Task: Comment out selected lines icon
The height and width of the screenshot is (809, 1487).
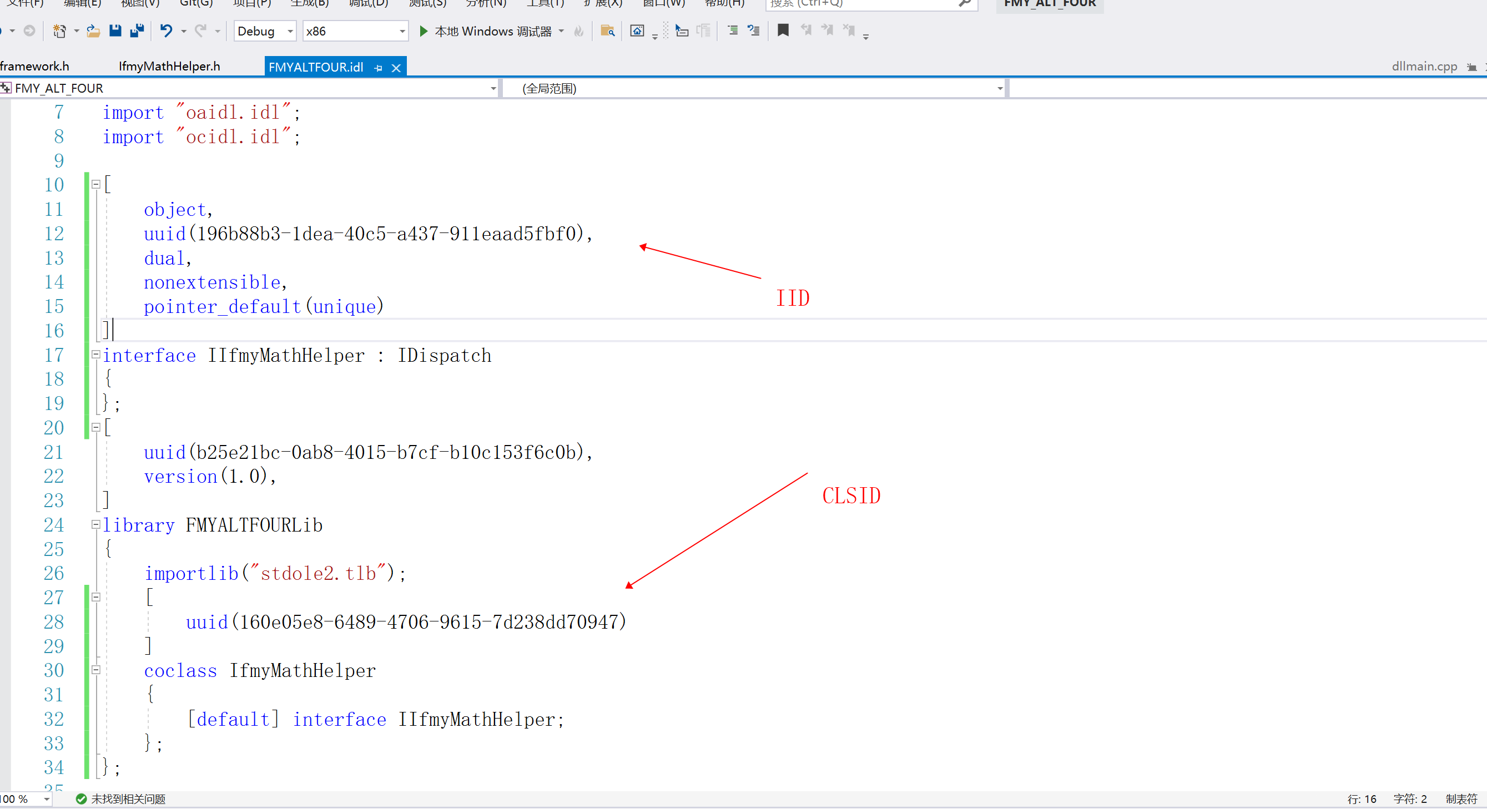Action: click(x=733, y=31)
